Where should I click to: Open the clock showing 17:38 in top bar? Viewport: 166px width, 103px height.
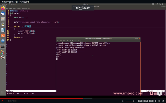tap(86, 4)
